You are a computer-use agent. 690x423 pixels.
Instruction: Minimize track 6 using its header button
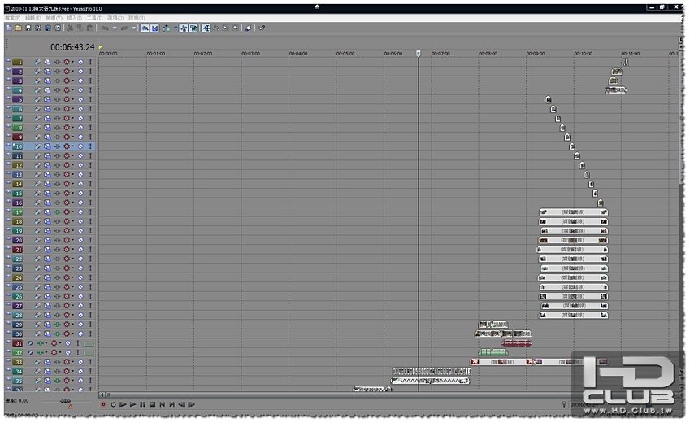click(x=8, y=107)
